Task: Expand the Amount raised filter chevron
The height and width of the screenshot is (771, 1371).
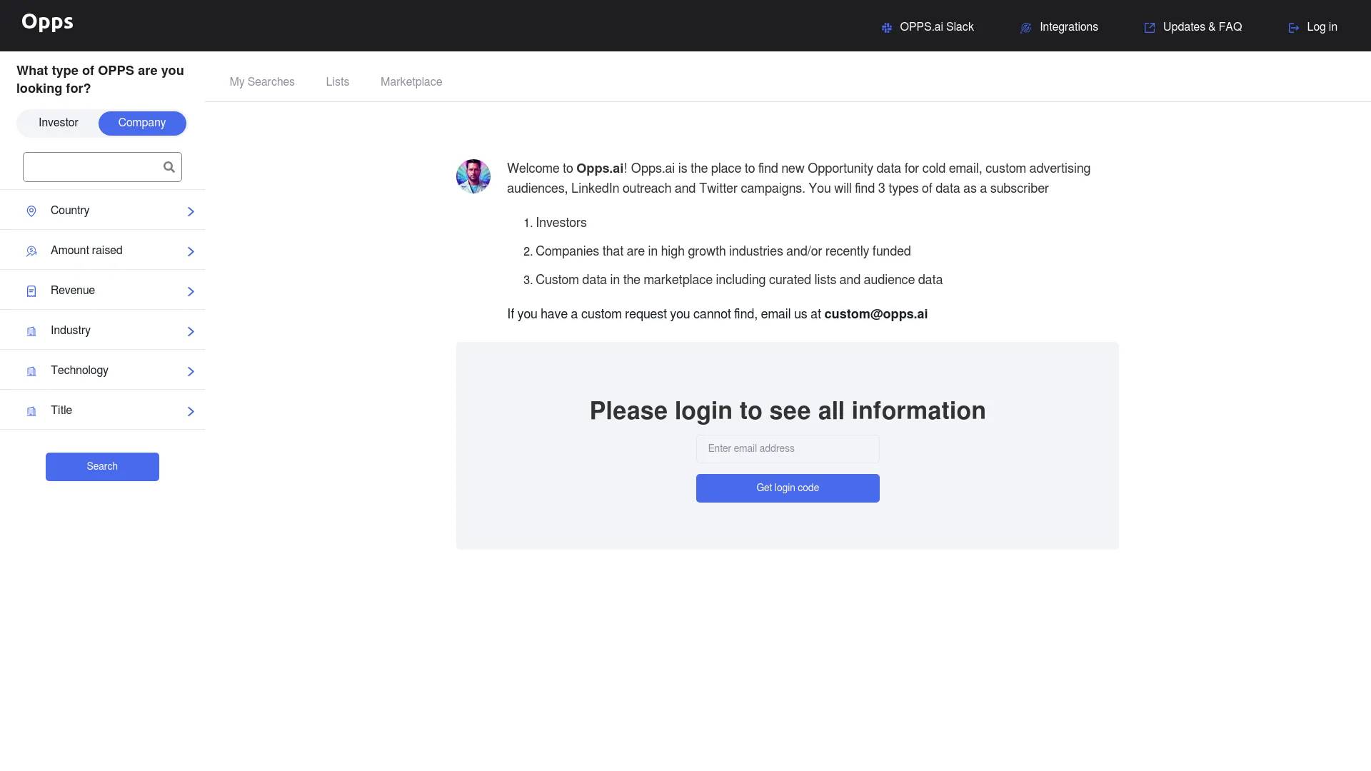Action: tap(191, 251)
